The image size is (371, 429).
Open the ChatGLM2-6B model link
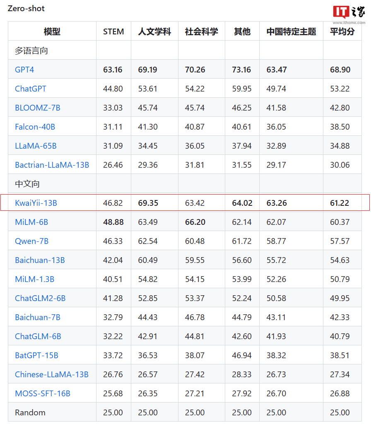[40, 298]
